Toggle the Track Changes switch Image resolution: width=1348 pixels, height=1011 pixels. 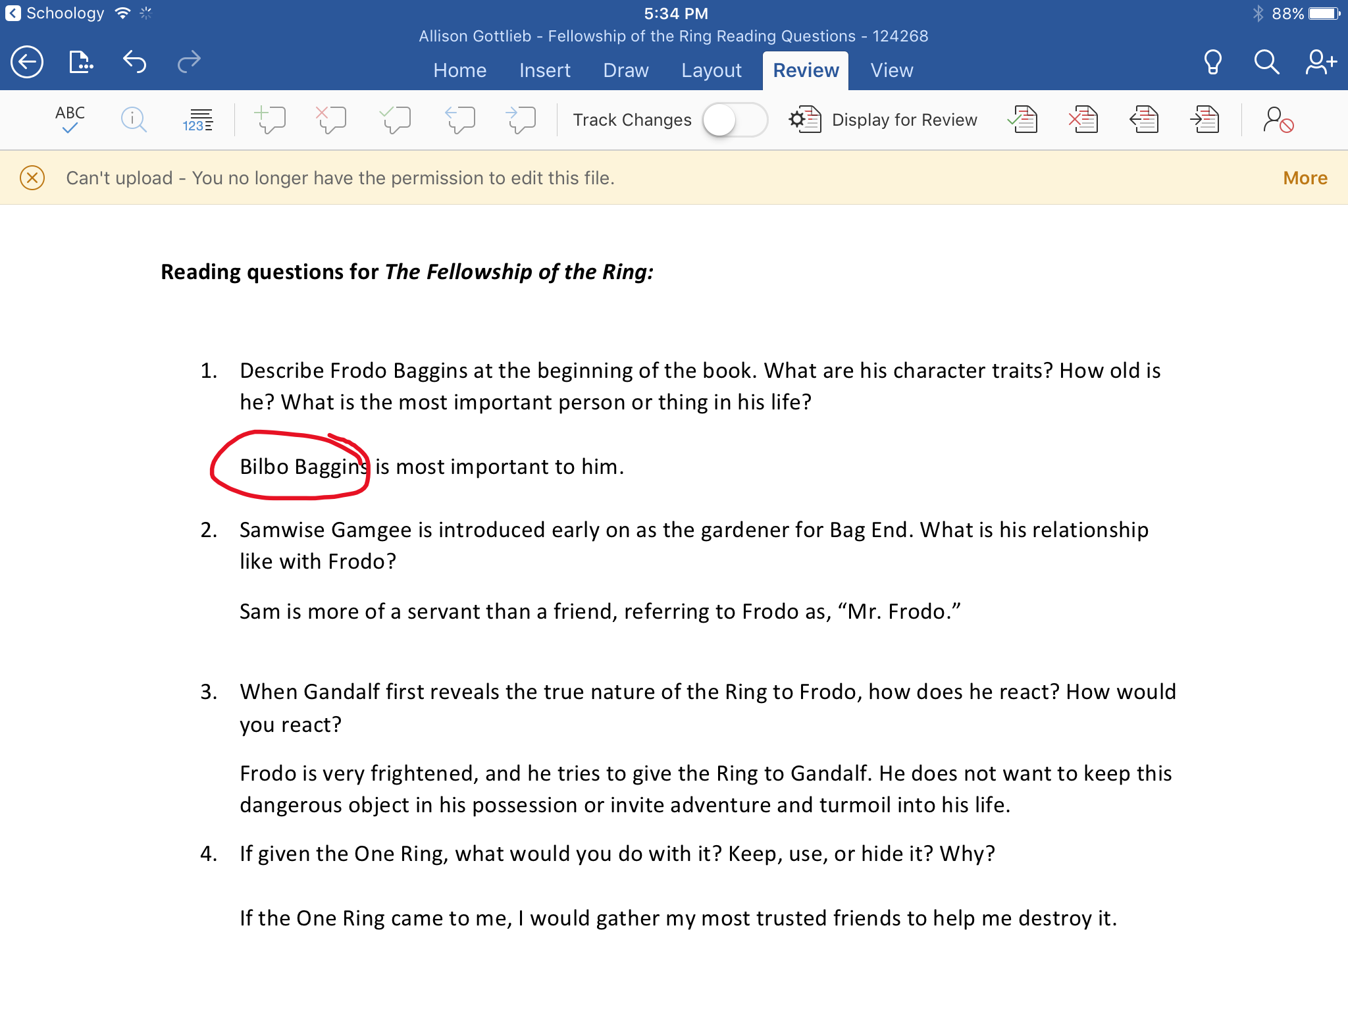point(735,120)
